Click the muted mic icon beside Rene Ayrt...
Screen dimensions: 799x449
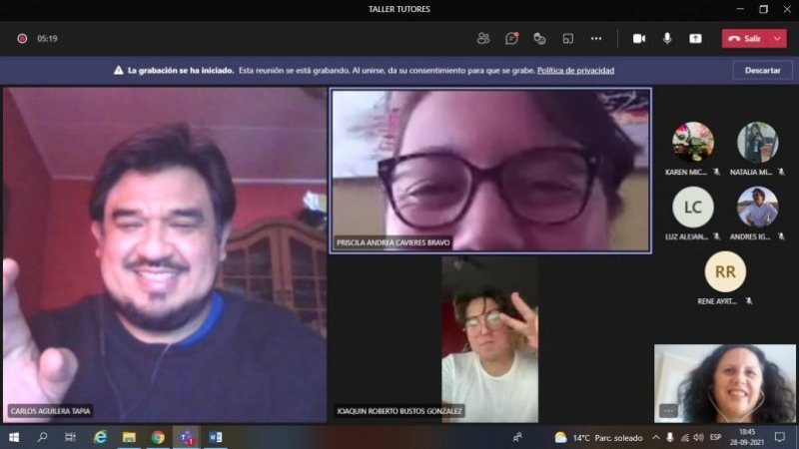(x=748, y=301)
